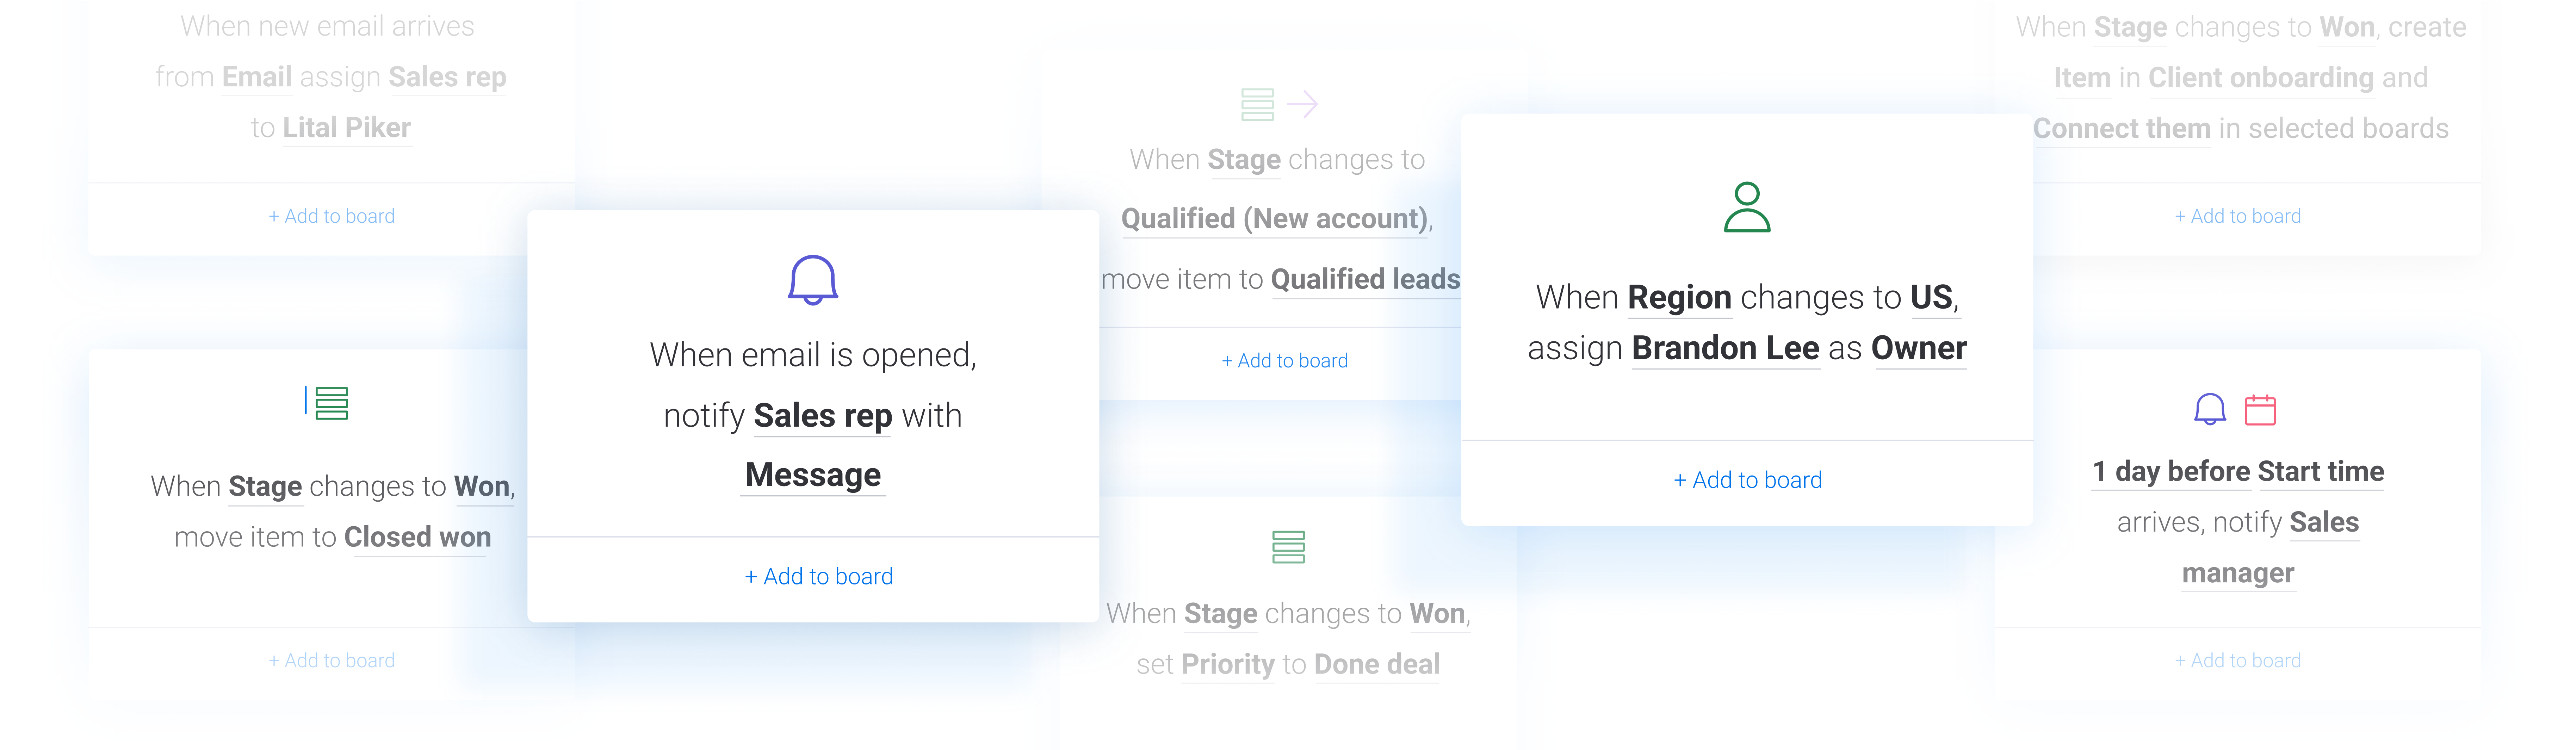This screenshot has width=2576, height=750.
Task: Click the stacked rows icon above Qualified recipe
Action: (1257, 104)
